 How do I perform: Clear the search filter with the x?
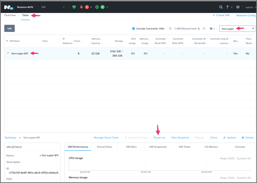coord(253,28)
